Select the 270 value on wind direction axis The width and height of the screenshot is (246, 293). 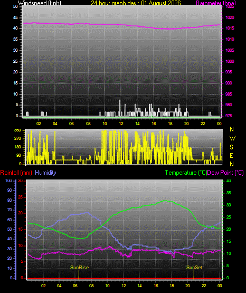17,139
